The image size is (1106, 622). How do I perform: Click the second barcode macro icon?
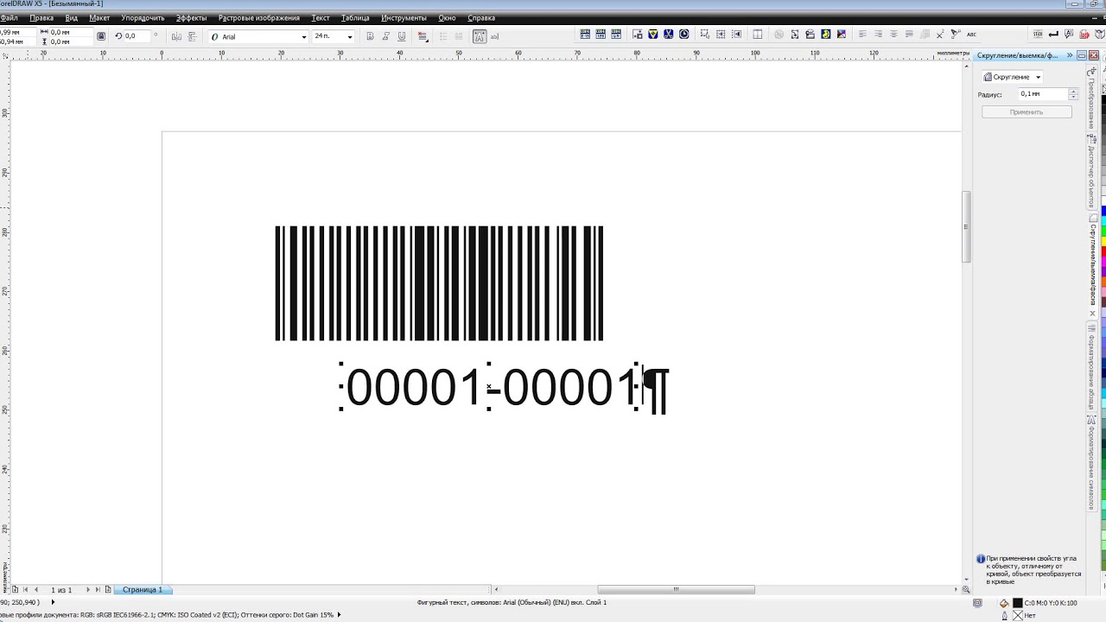click(601, 35)
